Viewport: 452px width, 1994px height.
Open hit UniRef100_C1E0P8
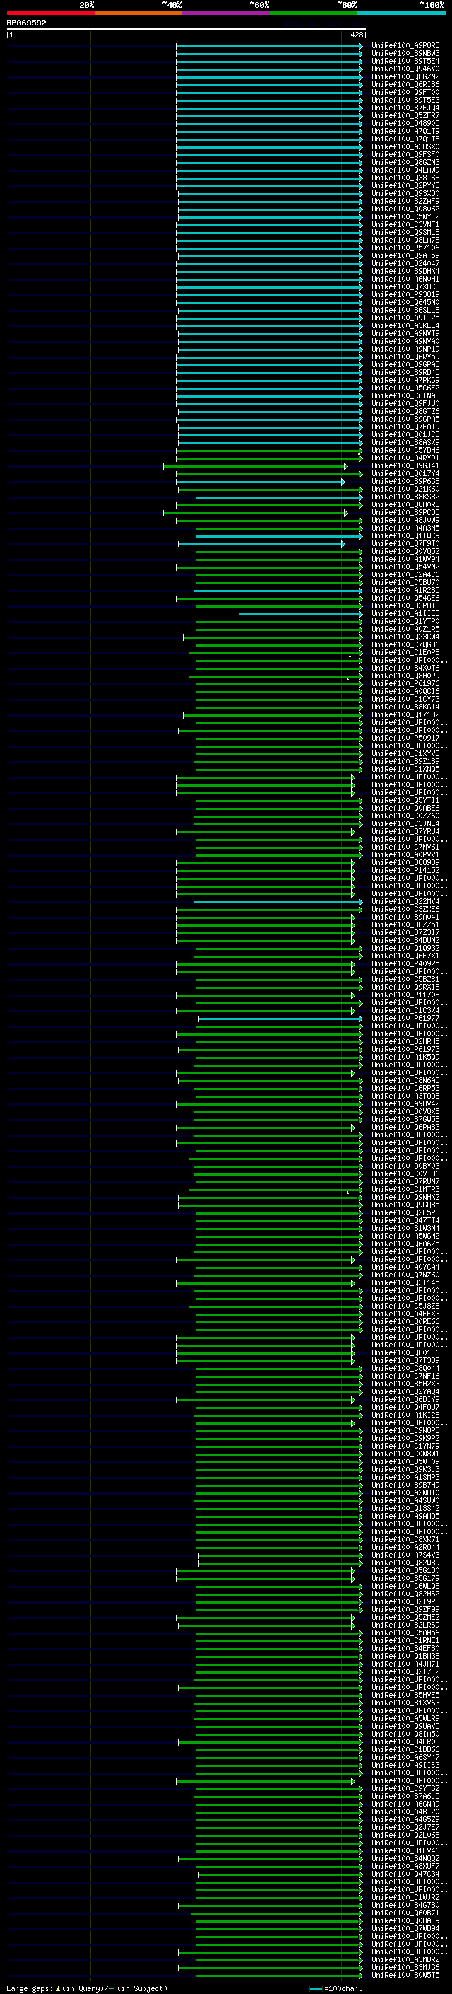pos(405,653)
